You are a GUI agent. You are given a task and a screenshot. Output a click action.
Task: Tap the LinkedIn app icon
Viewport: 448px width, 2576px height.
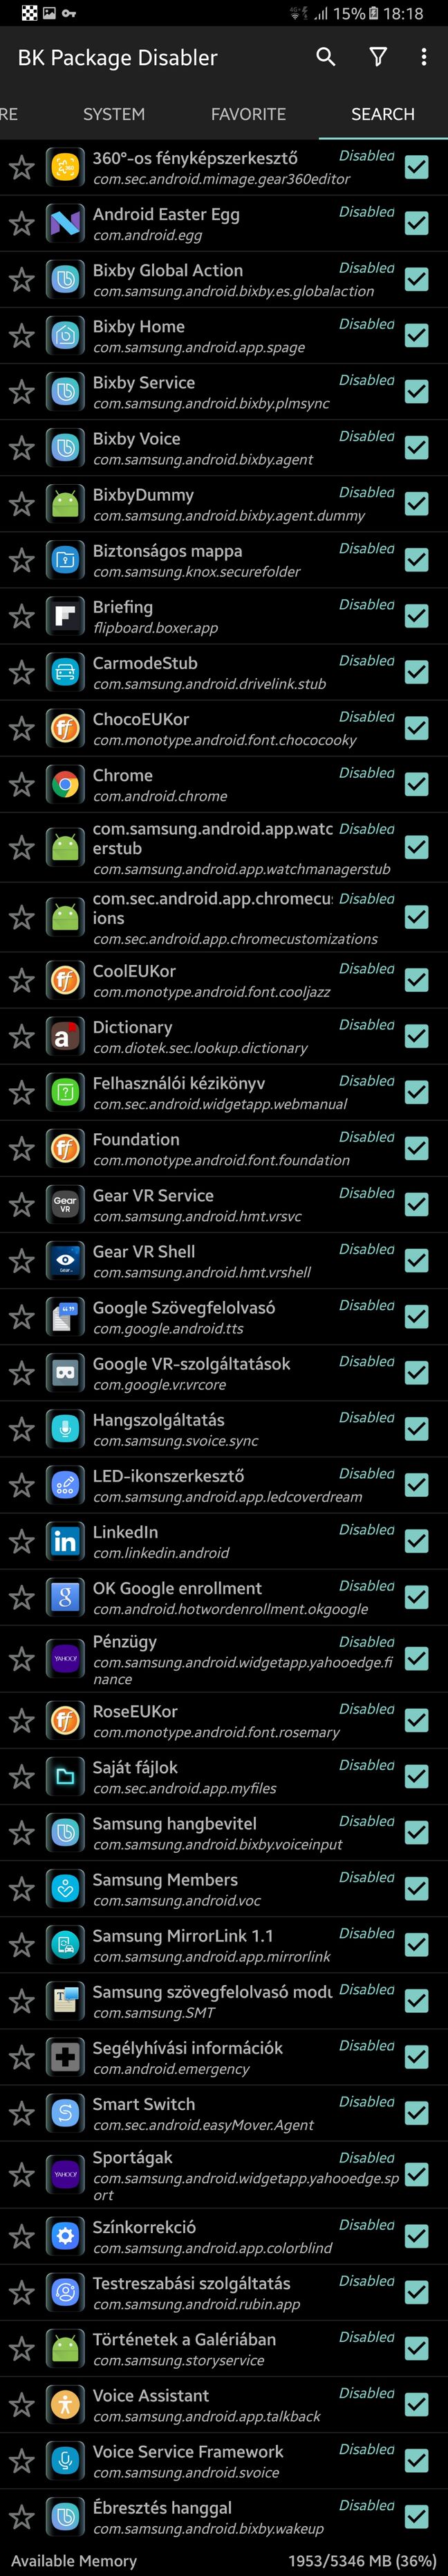coord(65,1541)
